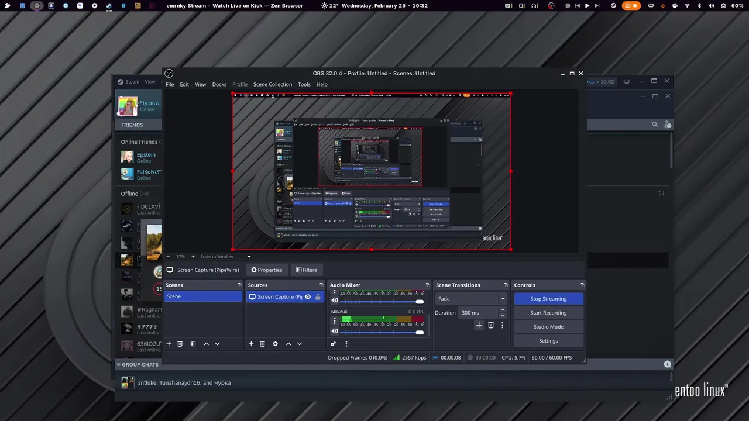
Task: Open Edit menu in OBS
Action: click(184, 84)
